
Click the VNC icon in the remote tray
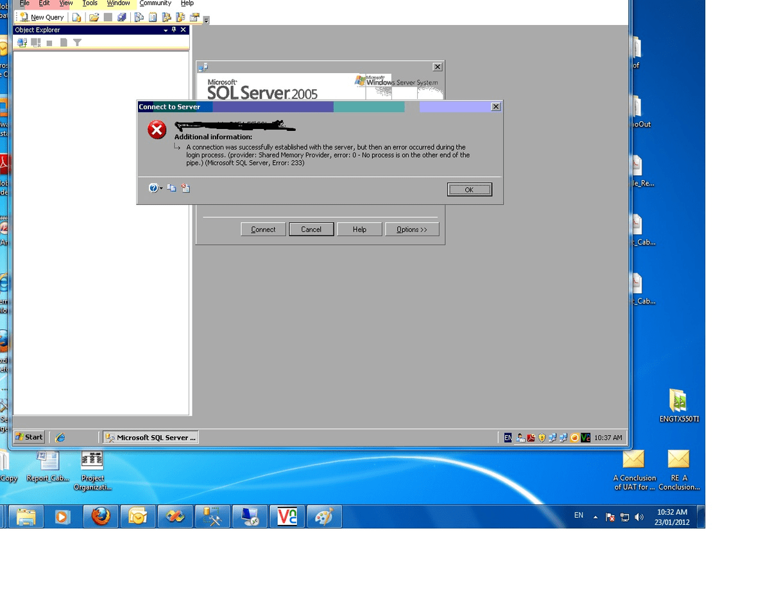(x=585, y=438)
